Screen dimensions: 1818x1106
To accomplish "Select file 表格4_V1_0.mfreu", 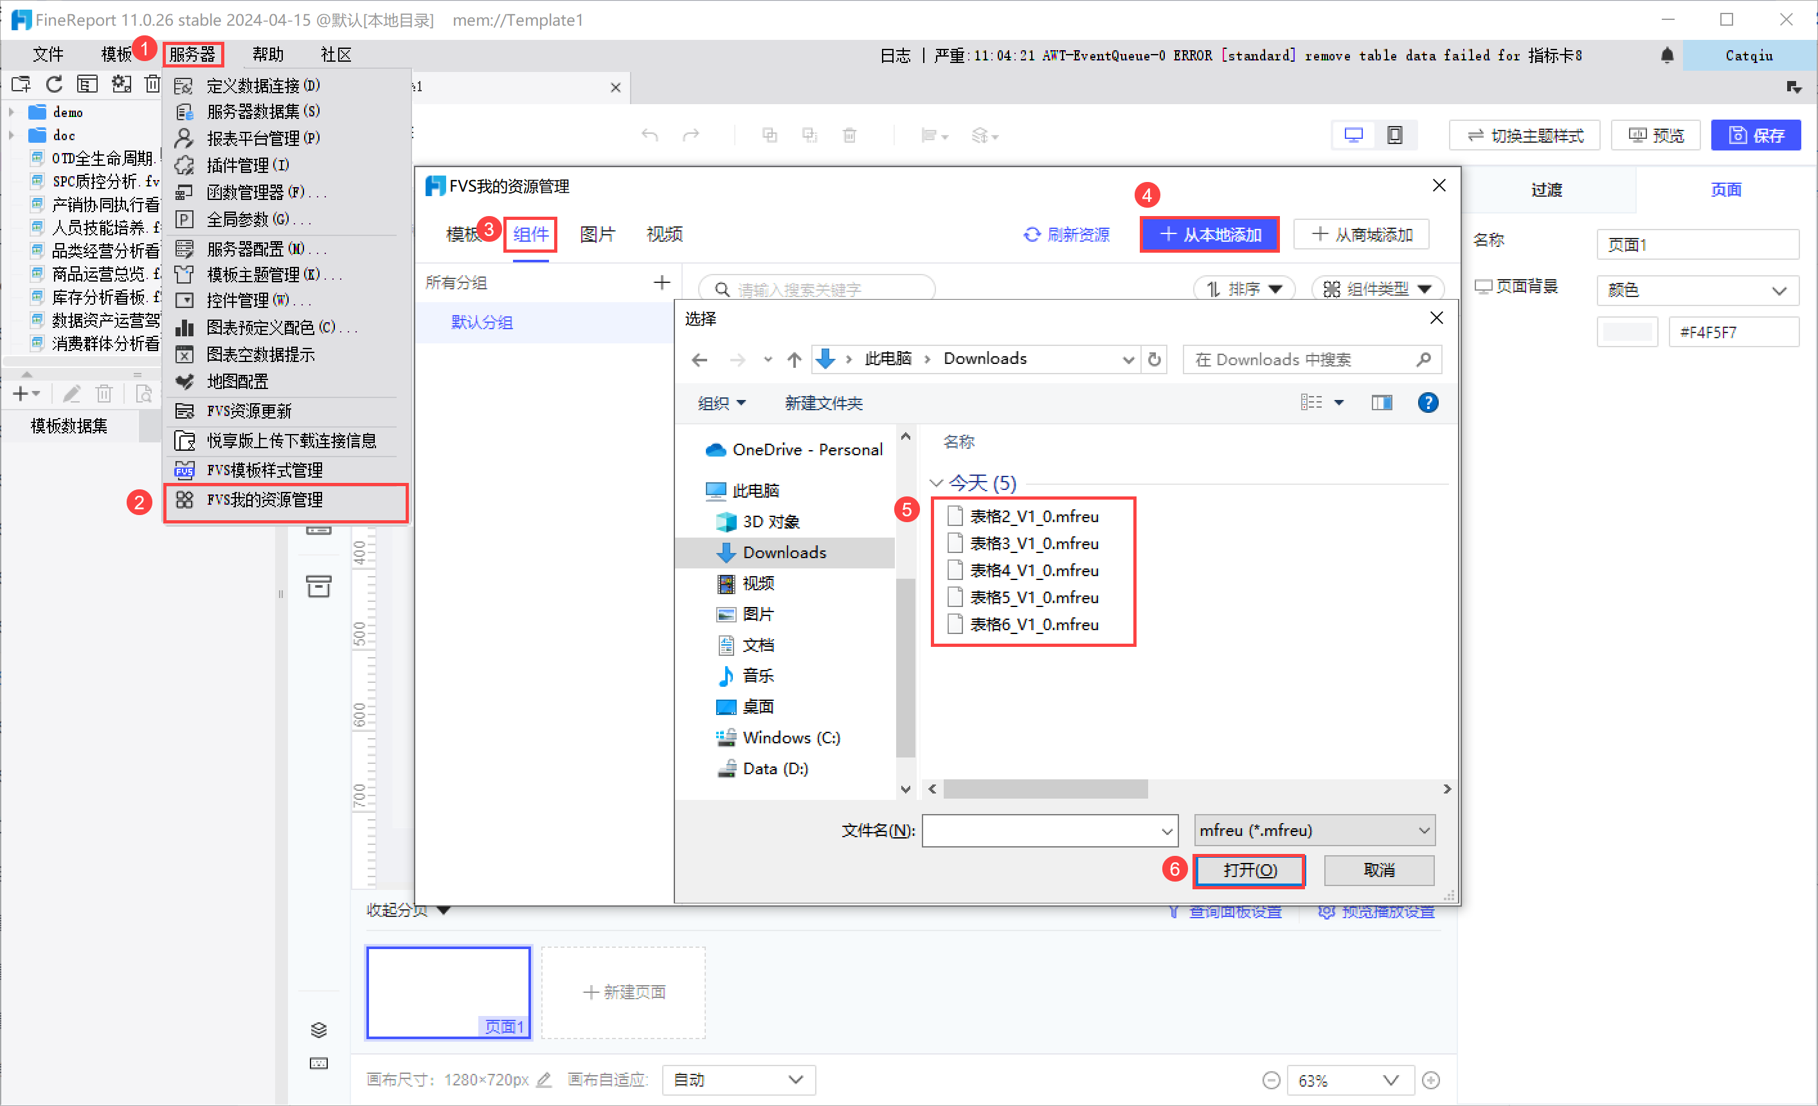I will tap(1033, 570).
